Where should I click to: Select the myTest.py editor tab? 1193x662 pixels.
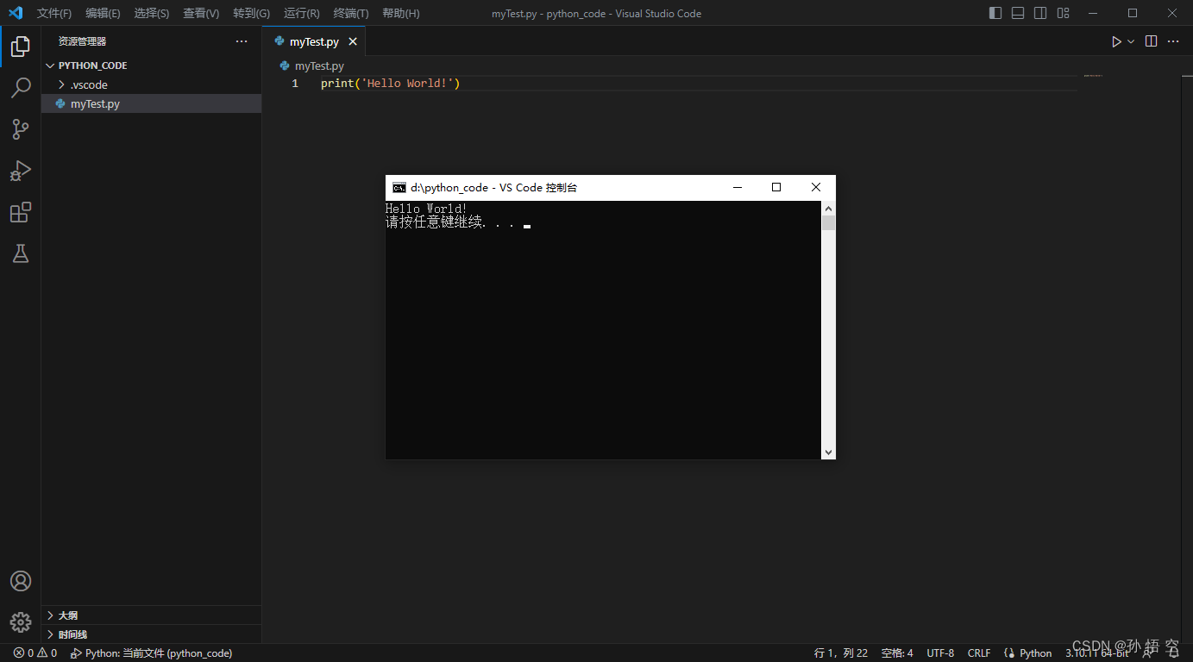tap(314, 41)
